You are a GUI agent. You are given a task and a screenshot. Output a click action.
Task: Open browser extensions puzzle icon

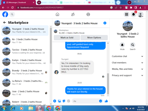tap(131, 8)
